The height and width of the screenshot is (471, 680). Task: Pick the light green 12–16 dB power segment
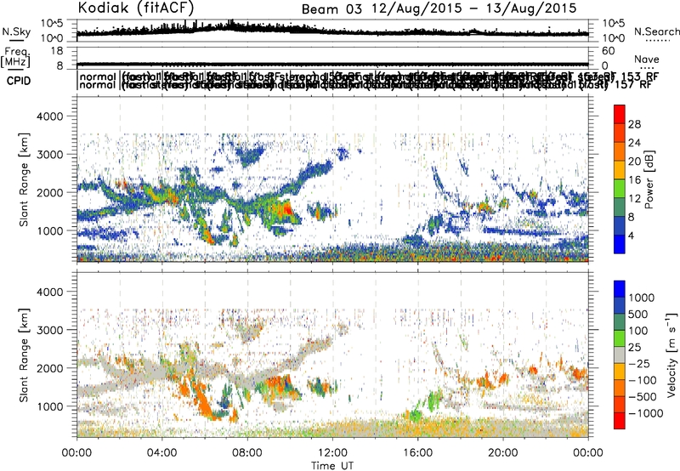pos(620,189)
